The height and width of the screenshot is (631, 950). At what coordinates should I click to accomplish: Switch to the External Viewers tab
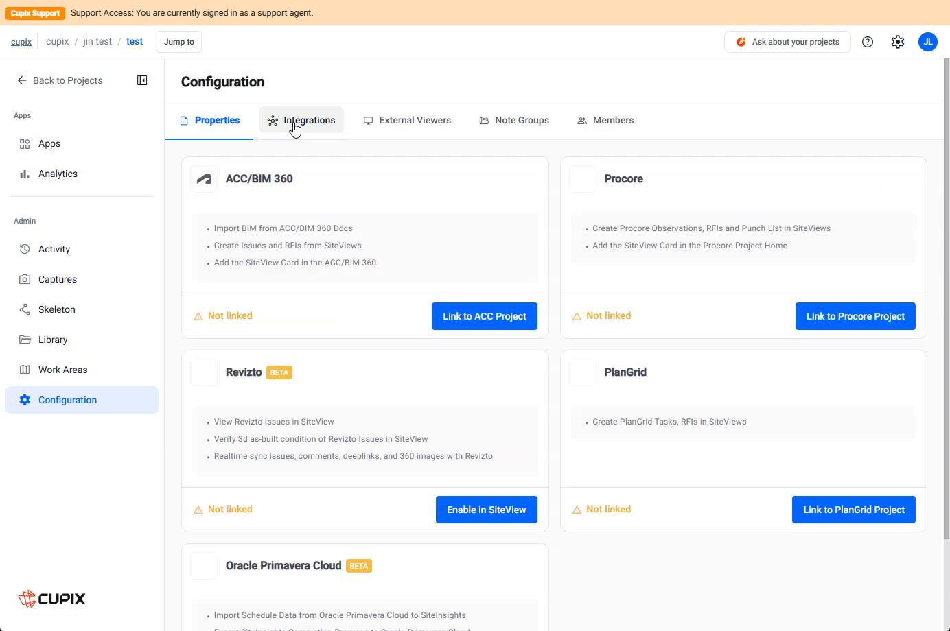(407, 121)
